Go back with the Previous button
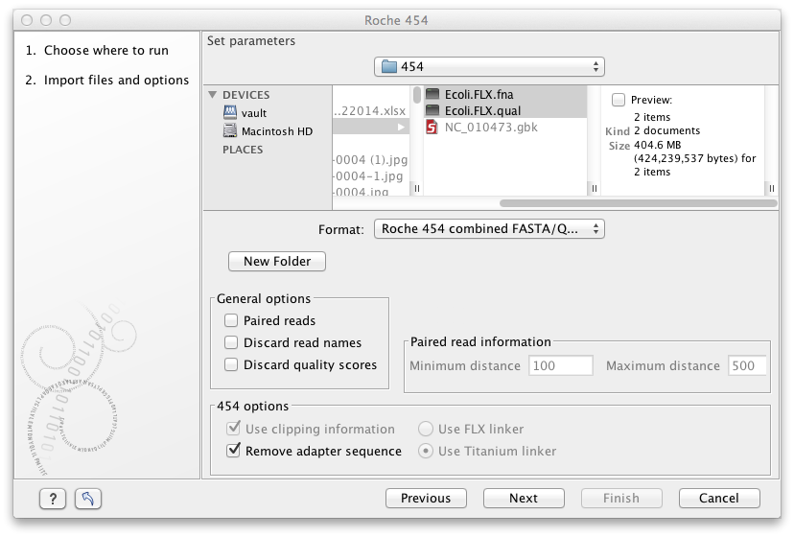This screenshot has height=537, width=794. pos(426,499)
